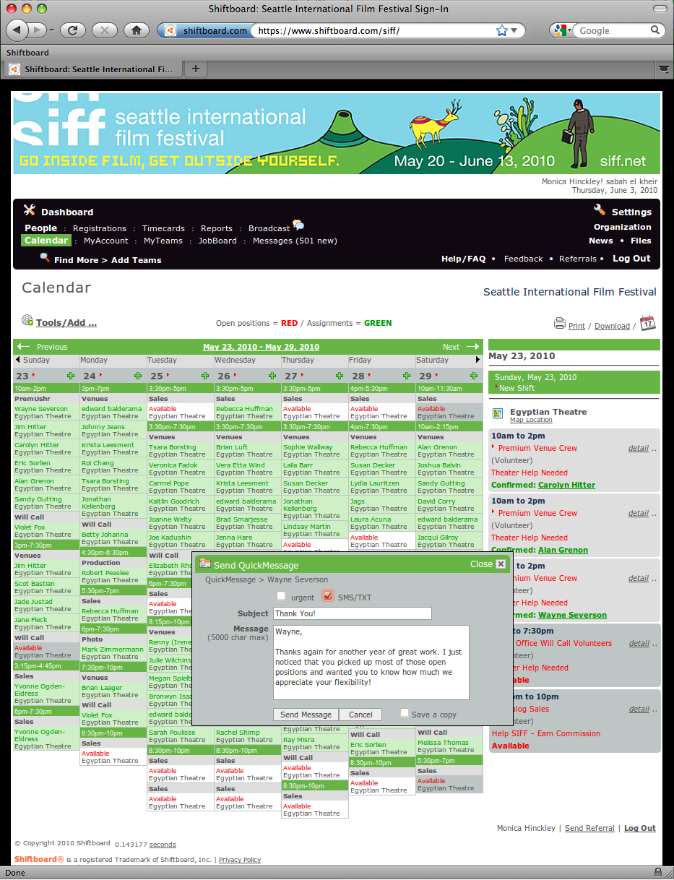
Task: Click the Settings wrench icon
Action: pos(600,210)
